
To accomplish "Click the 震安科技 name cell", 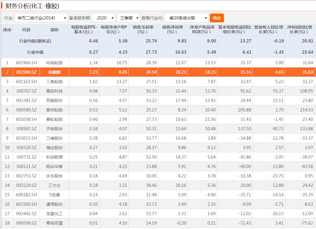I will [x=54, y=91].
